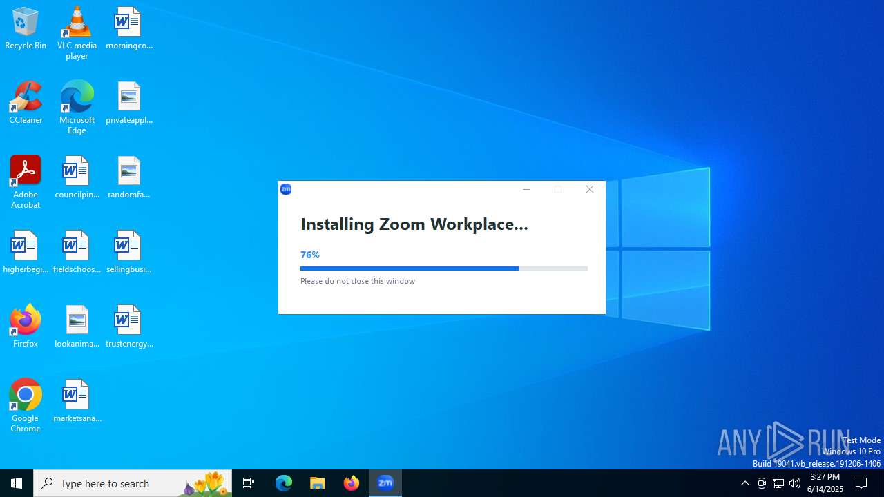Open the network status tray icon
Viewport: 884px width, 497px height.
pos(778,483)
